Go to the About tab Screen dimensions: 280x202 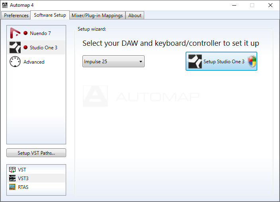(x=135, y=16)
